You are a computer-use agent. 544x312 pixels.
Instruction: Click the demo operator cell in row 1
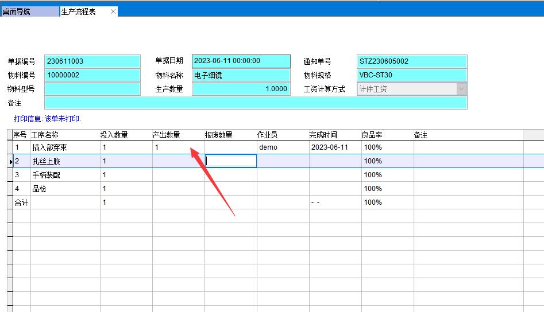click(283, 147)
